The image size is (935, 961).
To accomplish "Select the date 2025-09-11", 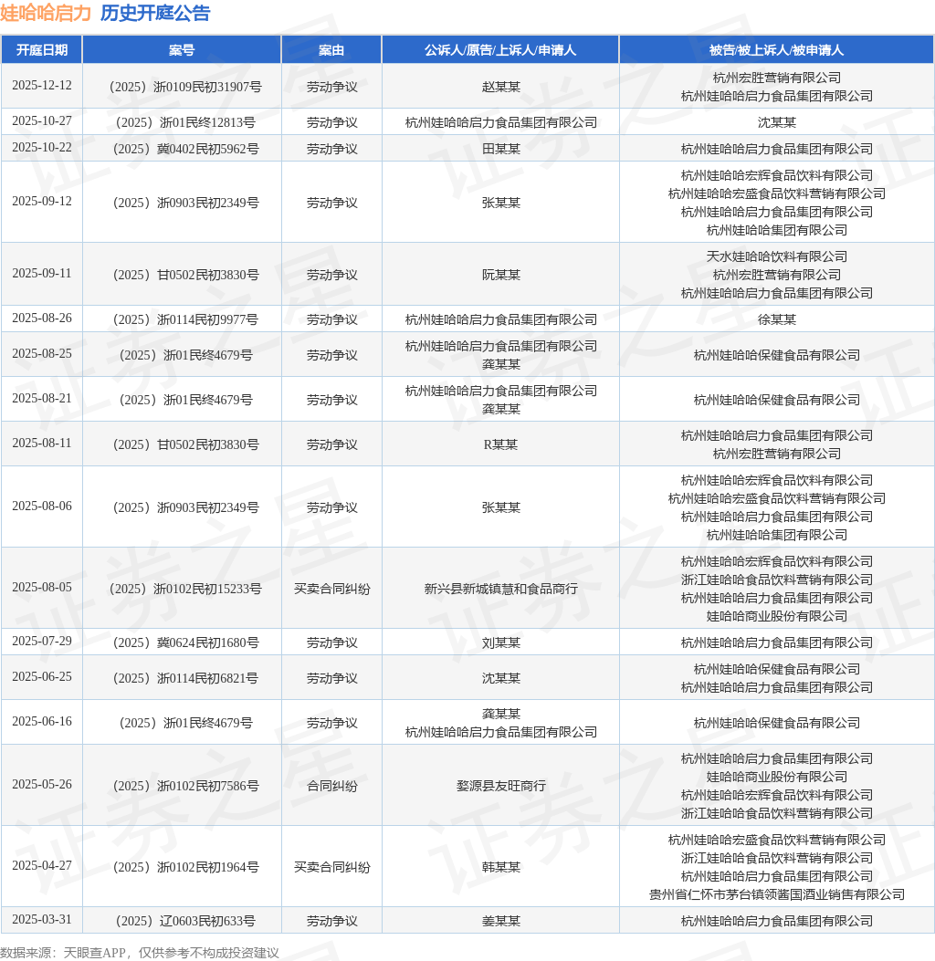I will click(x=42, y=274).
